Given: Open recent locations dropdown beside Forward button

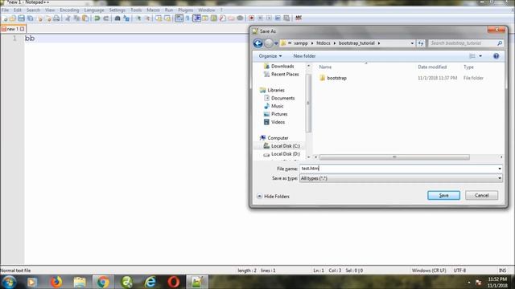Looking at the screenshot, I should [276, 43].
